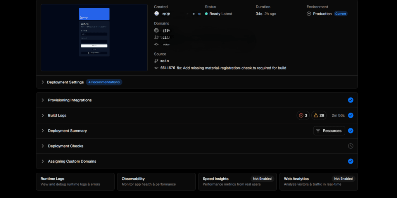Image resolution: width=397 pixels, height=198 pixels.
Task: Click the Resources button
Action: (x=329, y=131)
